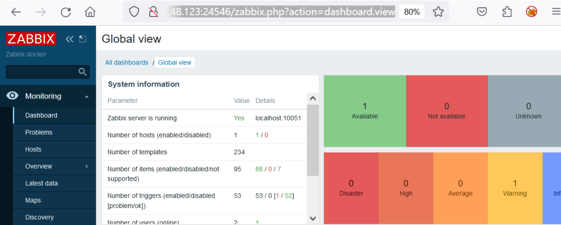Click the System information scrollbar down arrow
561x225 pixels.
[313, 218]
